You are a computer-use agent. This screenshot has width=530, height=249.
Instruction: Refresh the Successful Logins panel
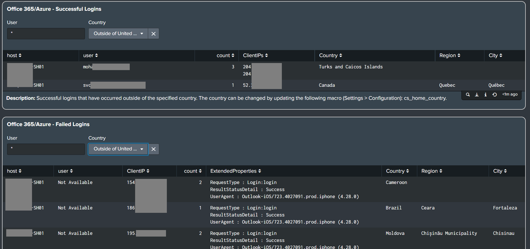495,95
